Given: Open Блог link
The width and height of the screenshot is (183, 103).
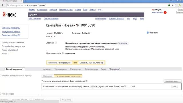Looking at the screenshot, I should point(142,19).
